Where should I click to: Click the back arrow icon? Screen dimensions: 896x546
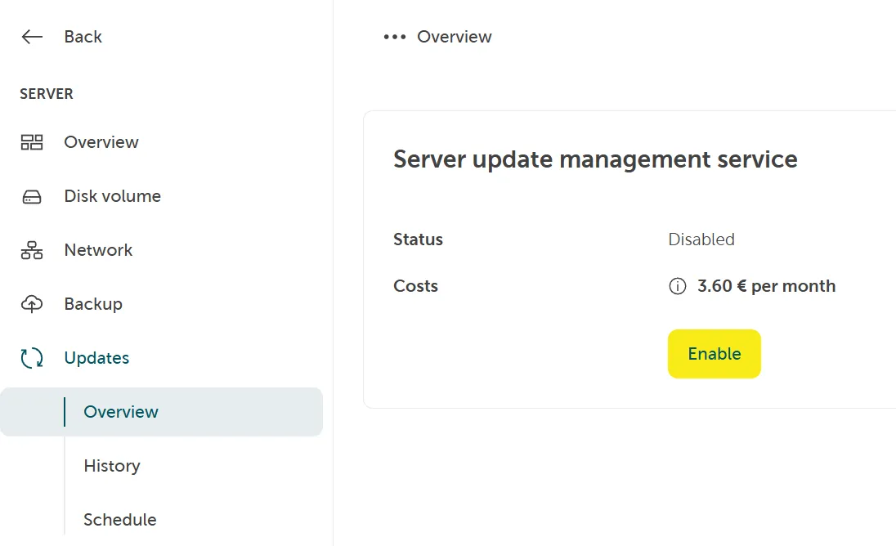(x=30, y=36)
